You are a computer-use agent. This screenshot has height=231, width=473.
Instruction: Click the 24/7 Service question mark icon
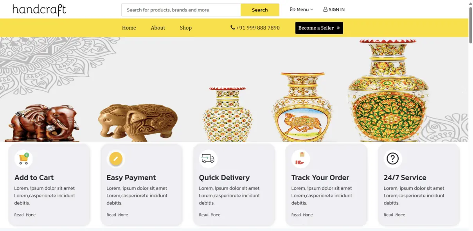(392, 159)
